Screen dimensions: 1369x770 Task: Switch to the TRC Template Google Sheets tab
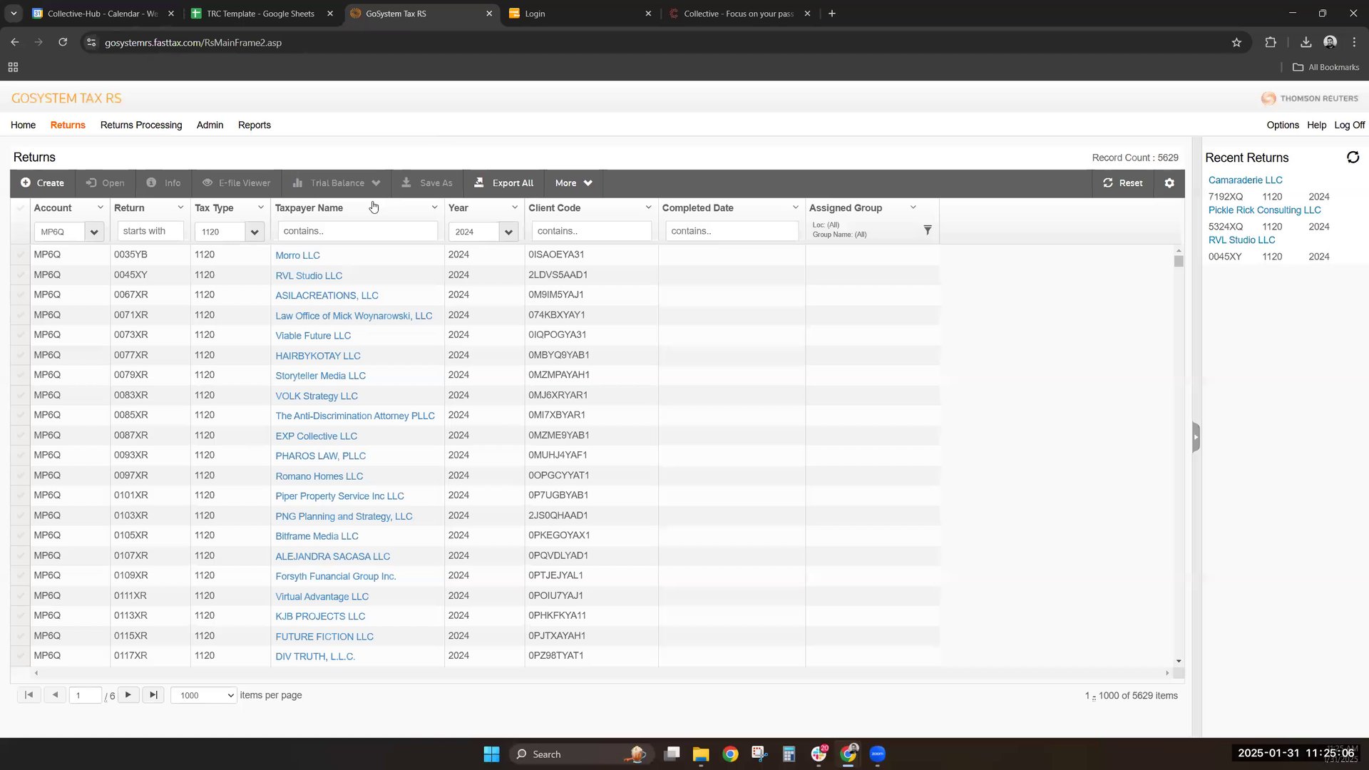[260, 14]
